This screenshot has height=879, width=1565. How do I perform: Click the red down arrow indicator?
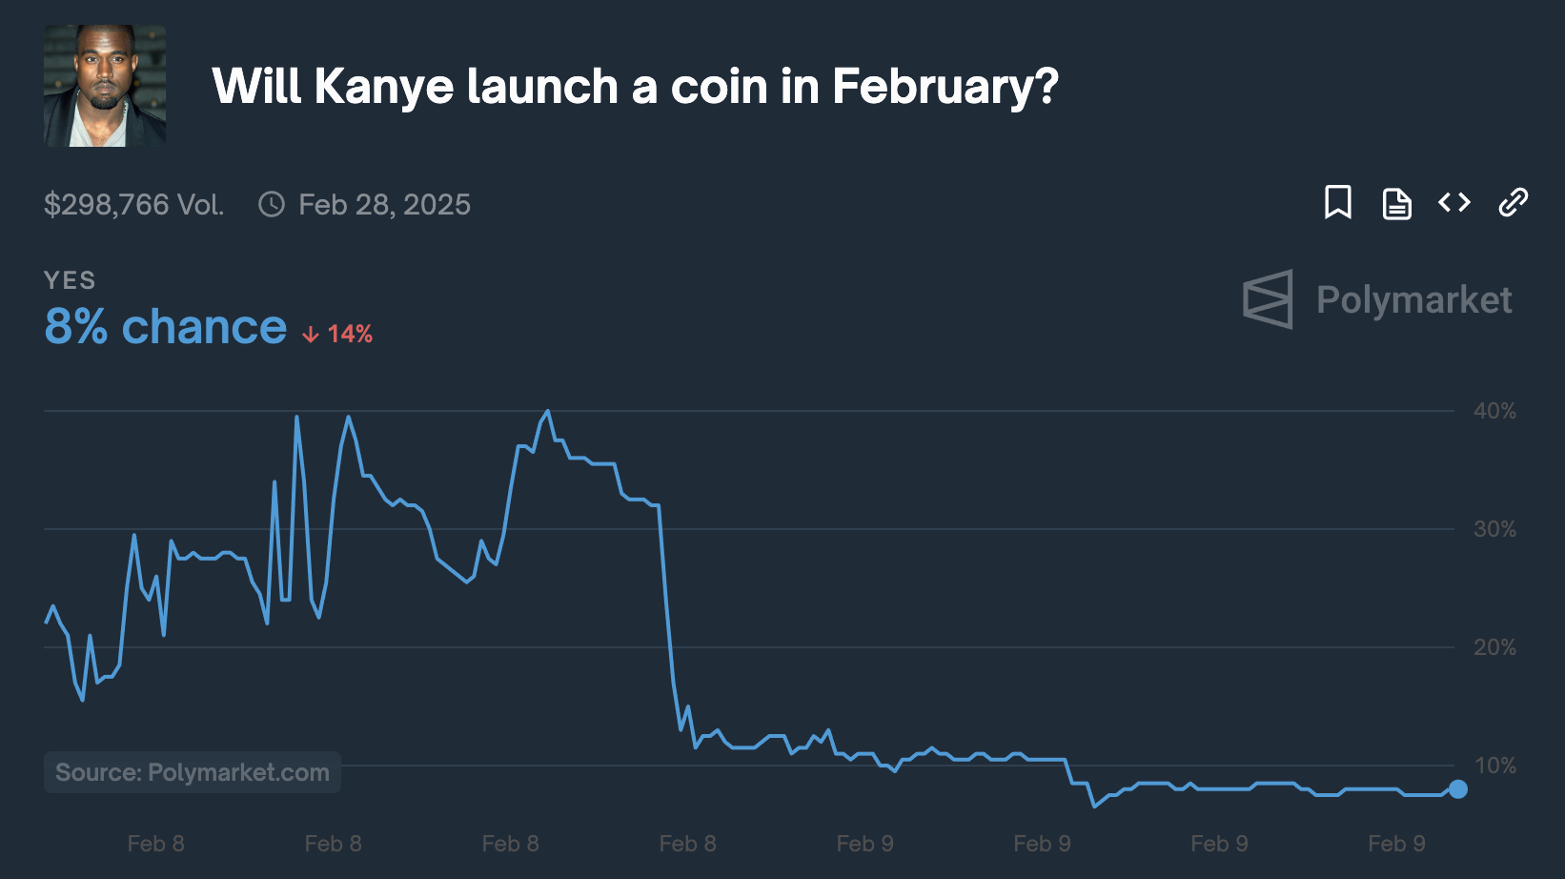pyautogui.click(x=311, y=335)
